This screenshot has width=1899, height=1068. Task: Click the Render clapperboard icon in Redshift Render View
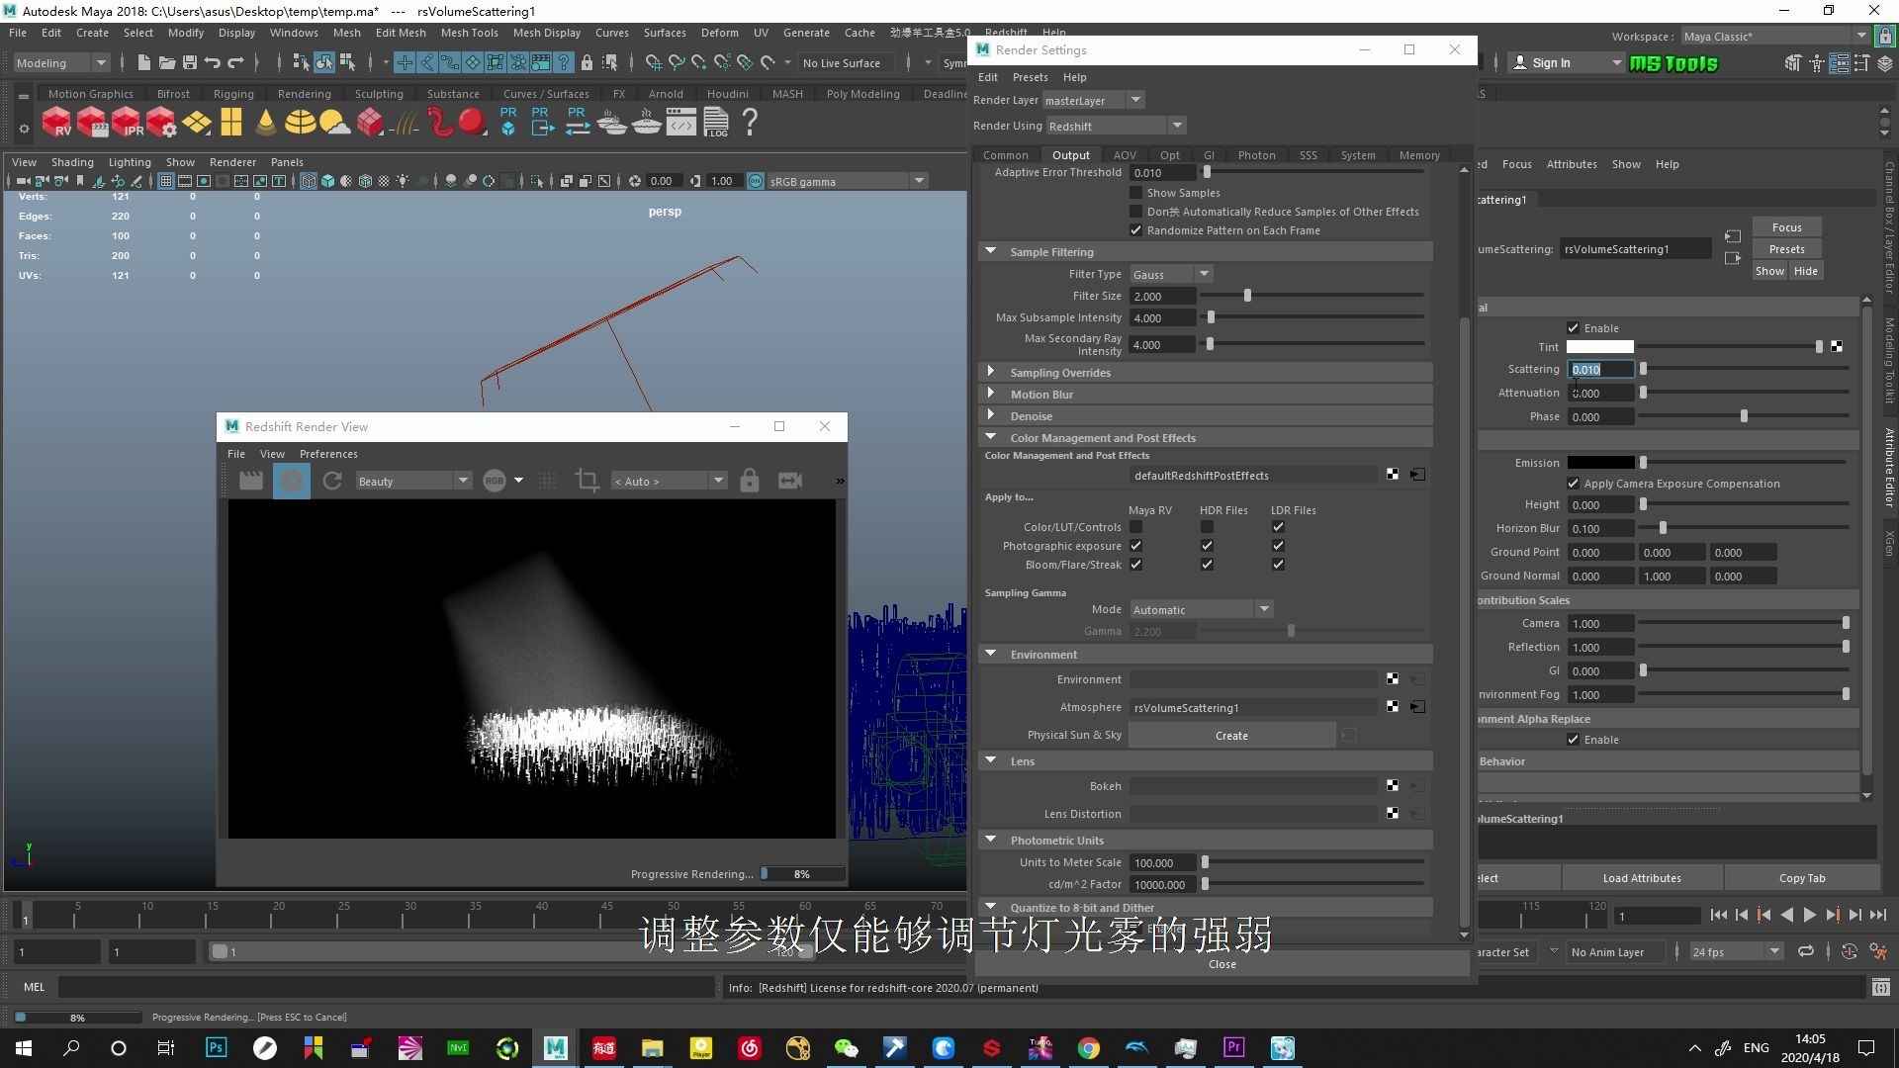[x=251, y=481]
